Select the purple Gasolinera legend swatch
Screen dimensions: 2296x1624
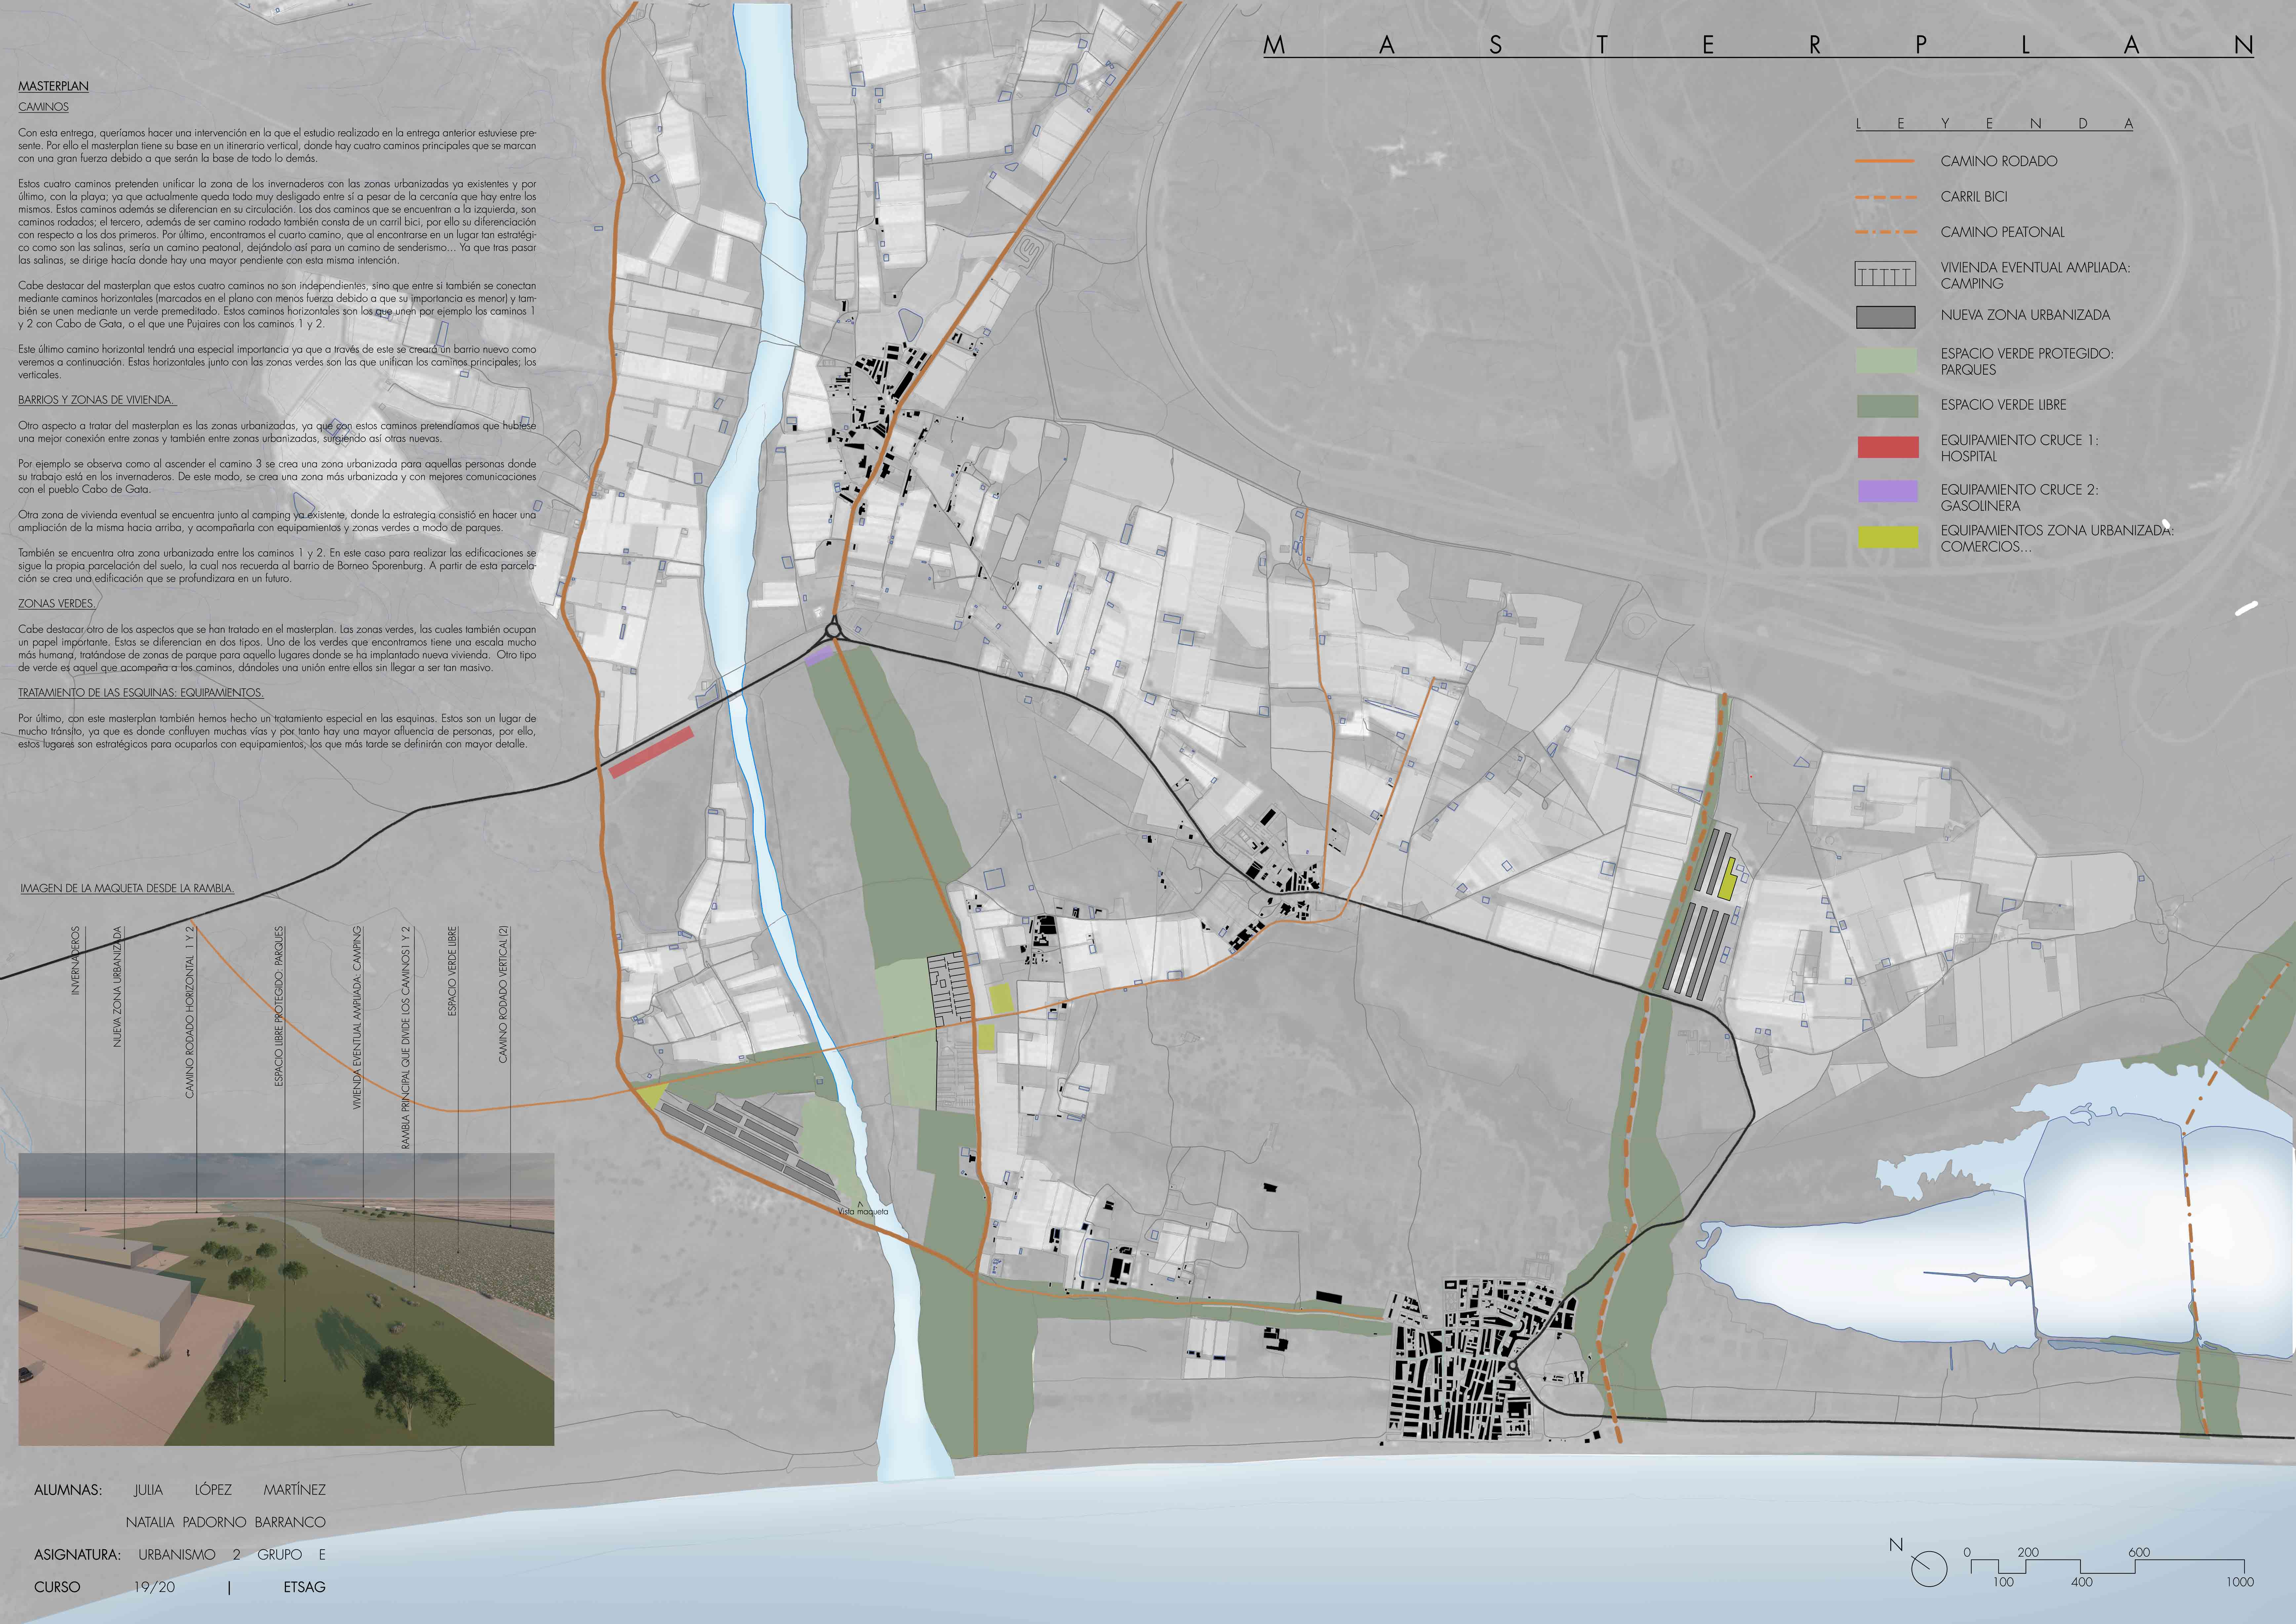pyautogui.click(x=1888, y=491)
